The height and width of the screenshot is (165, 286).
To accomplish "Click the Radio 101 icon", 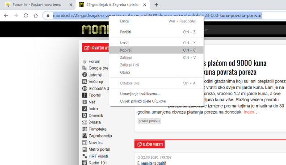I will 84,163.
